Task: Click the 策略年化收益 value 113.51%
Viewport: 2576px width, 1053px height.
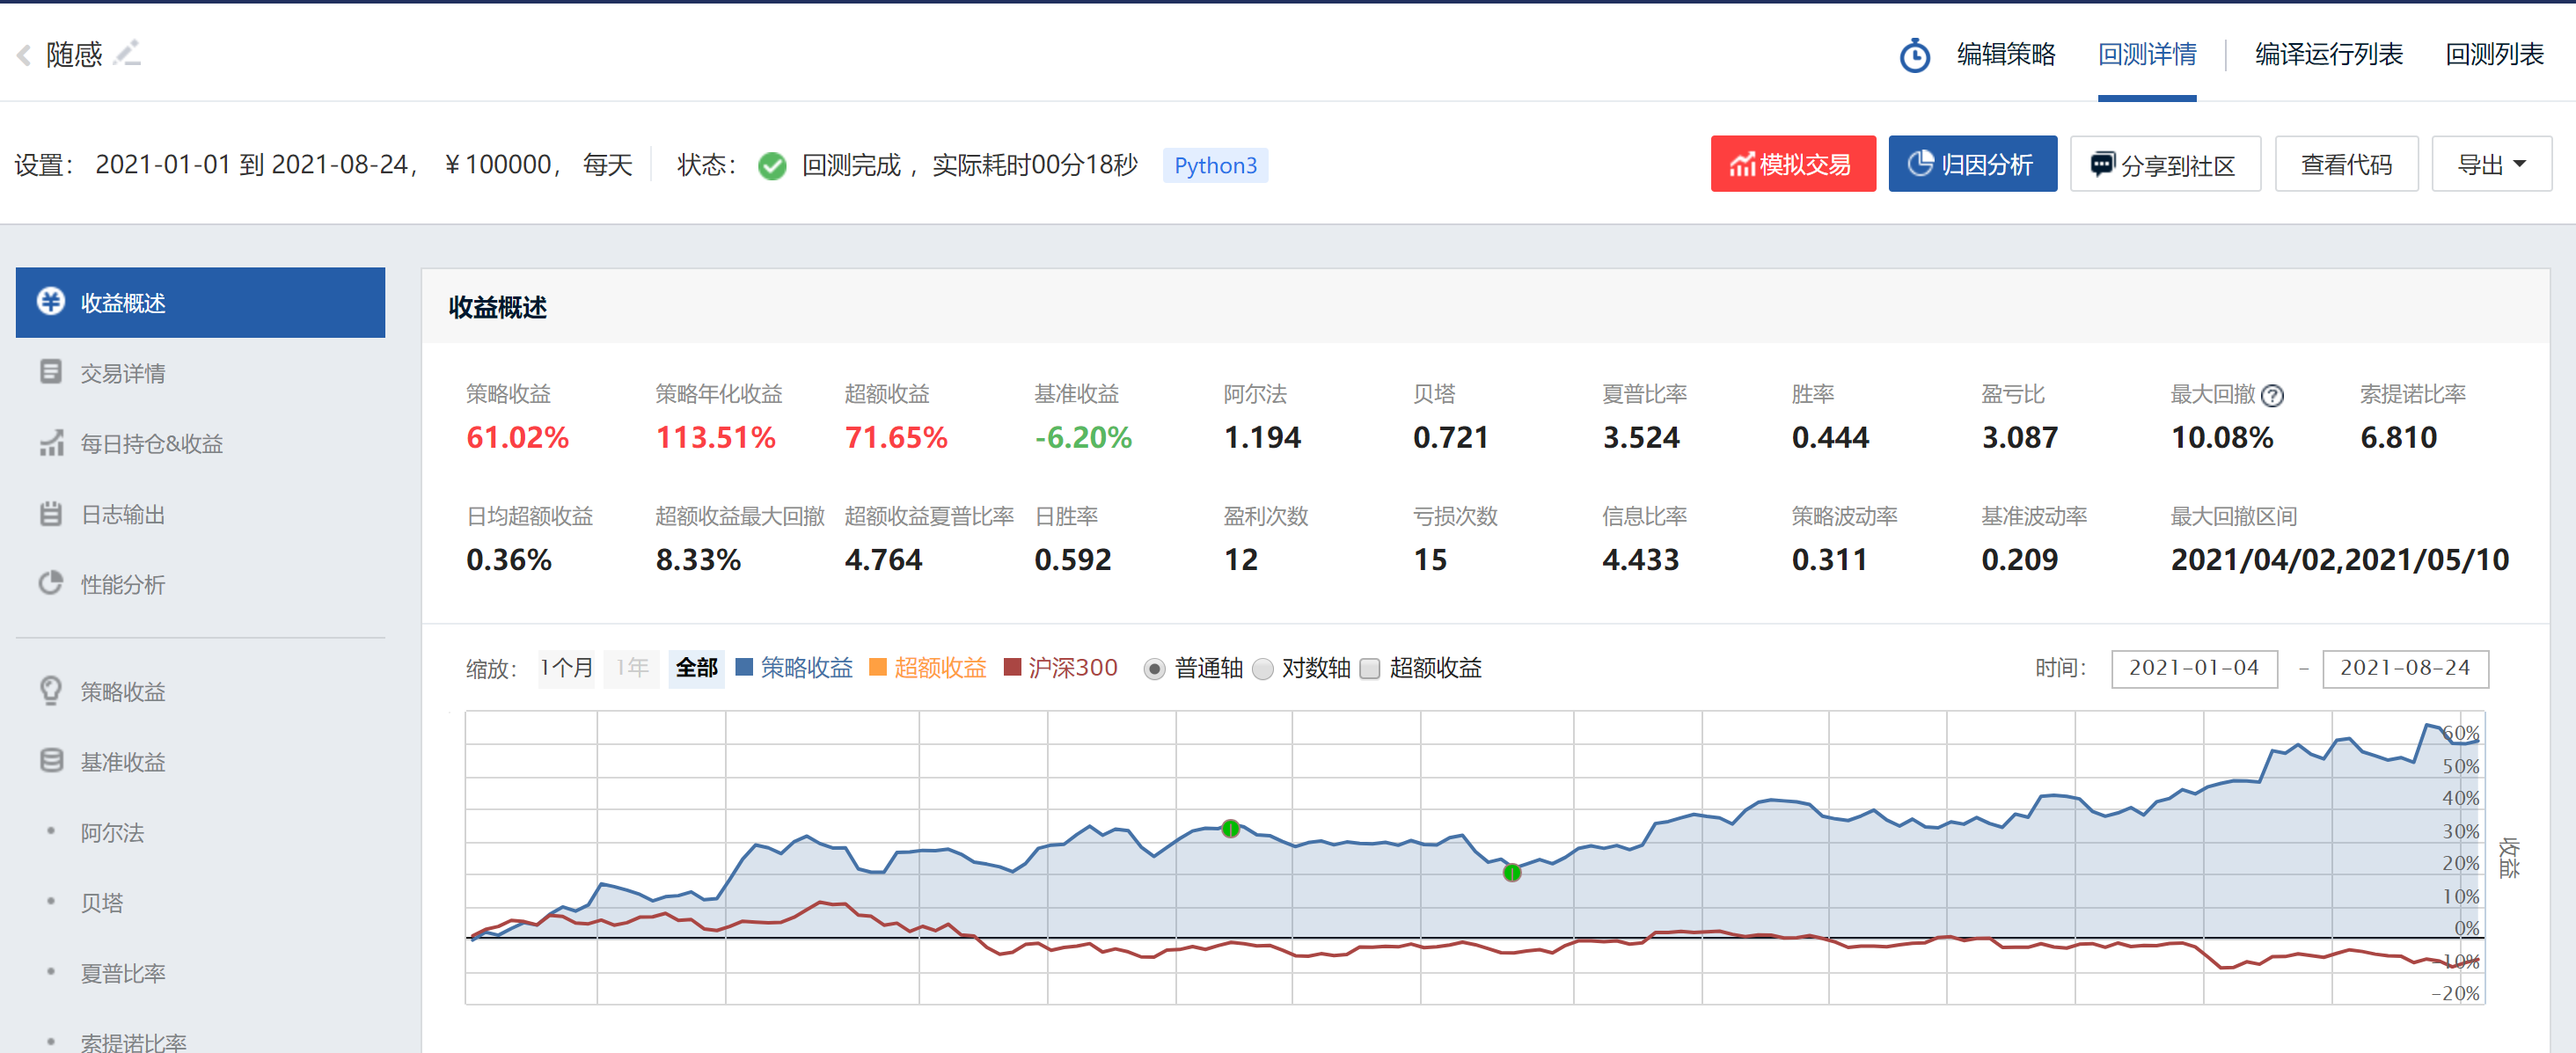Action: click(715, 438)
